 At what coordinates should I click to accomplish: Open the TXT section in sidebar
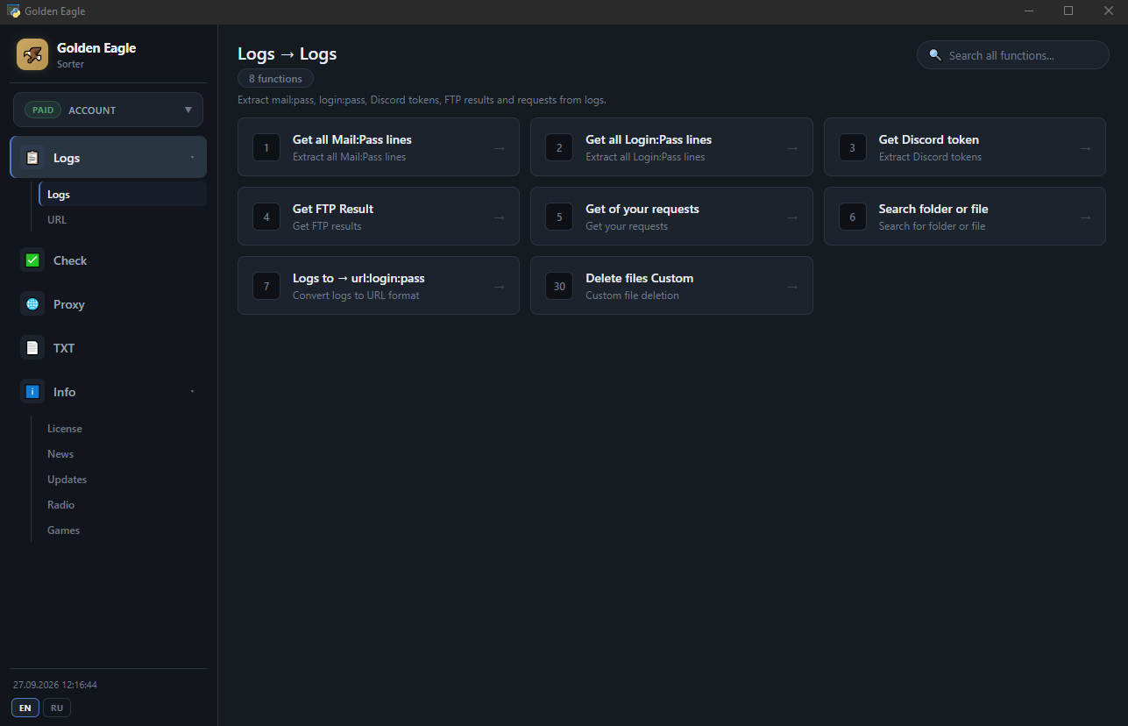(x=109, y=348)
